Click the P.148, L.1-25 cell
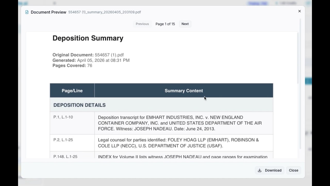 [x=72, y=155]
